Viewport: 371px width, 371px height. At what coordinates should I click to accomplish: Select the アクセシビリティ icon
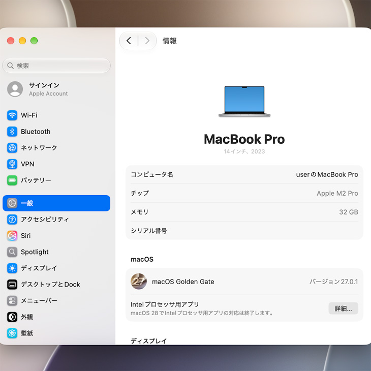[12, 220]
